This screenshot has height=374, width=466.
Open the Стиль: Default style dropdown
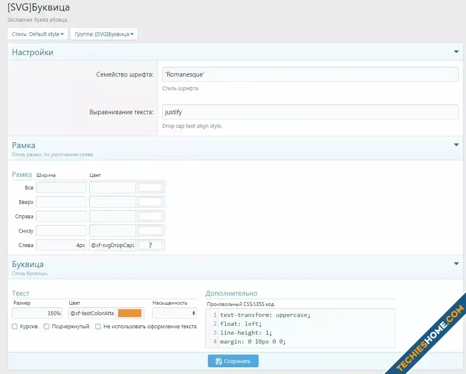click(38, 34)
